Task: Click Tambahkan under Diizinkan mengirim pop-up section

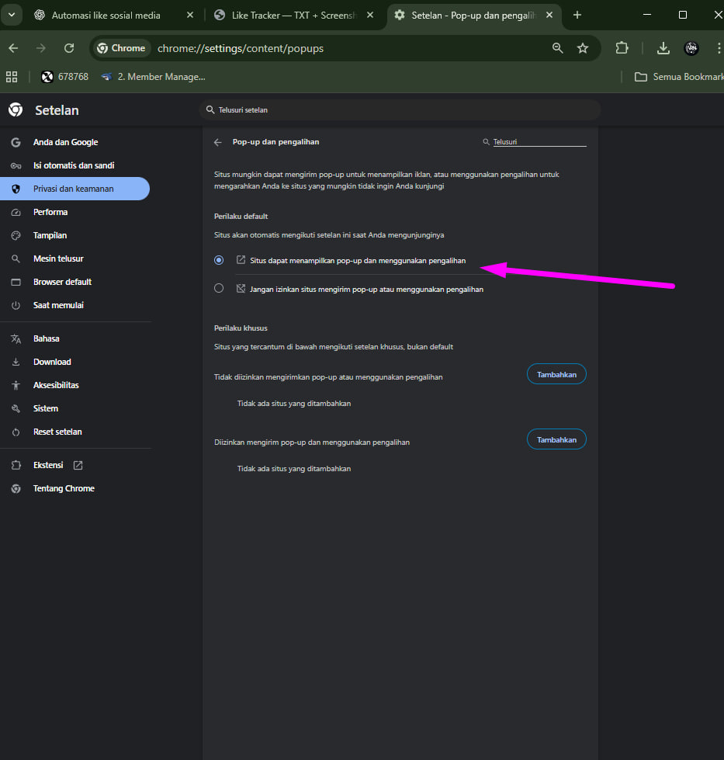Action: pos(556,439)
